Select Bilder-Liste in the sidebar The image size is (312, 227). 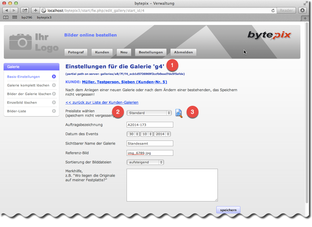point(17,111)
